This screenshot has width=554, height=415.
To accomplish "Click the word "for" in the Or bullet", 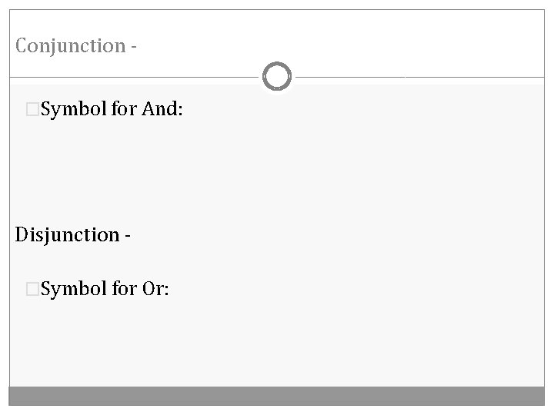I will [123, 288].
